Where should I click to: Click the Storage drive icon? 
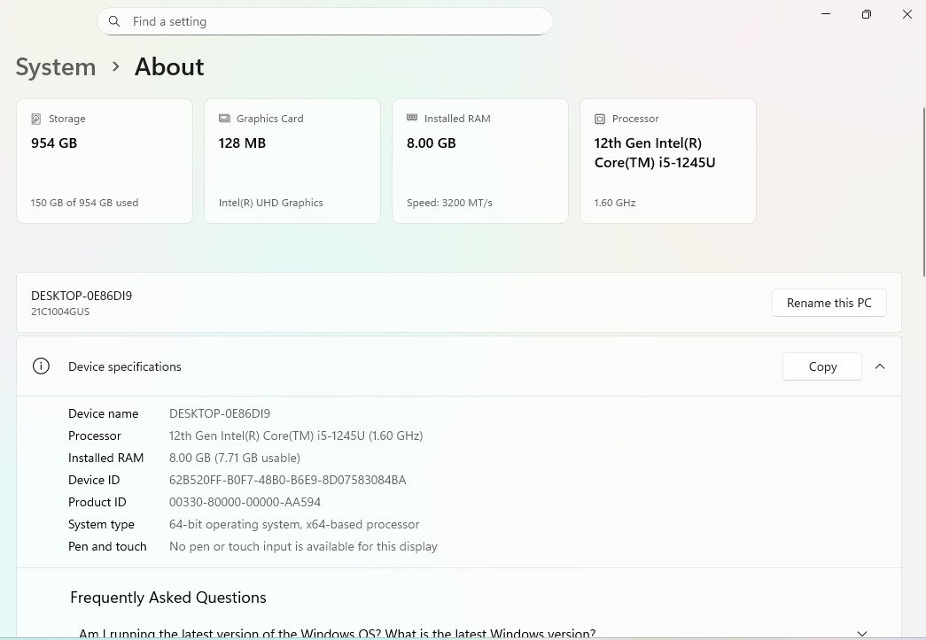[36, 119]
